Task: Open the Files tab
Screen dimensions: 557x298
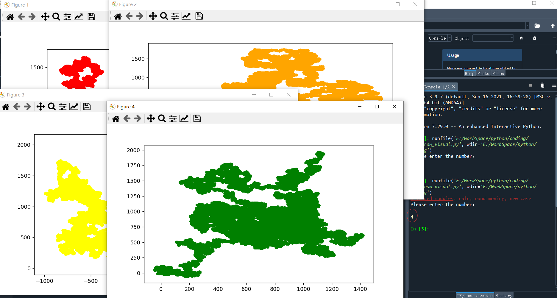Action: tap(498, 74)
